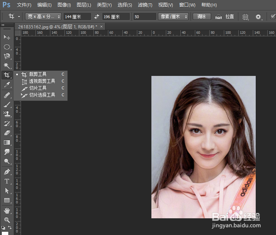Image resolution: width=276 pixels, height=235 pixels.
Task: Select the Eraser tool
Action: pyautogui.click(x=7, y=133)
